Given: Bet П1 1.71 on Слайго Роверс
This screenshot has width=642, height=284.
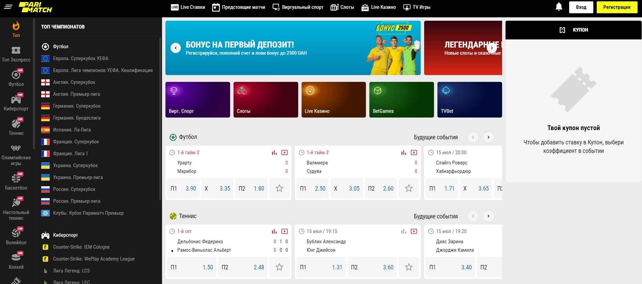Looking at the screenshot, I should [442, 188].
